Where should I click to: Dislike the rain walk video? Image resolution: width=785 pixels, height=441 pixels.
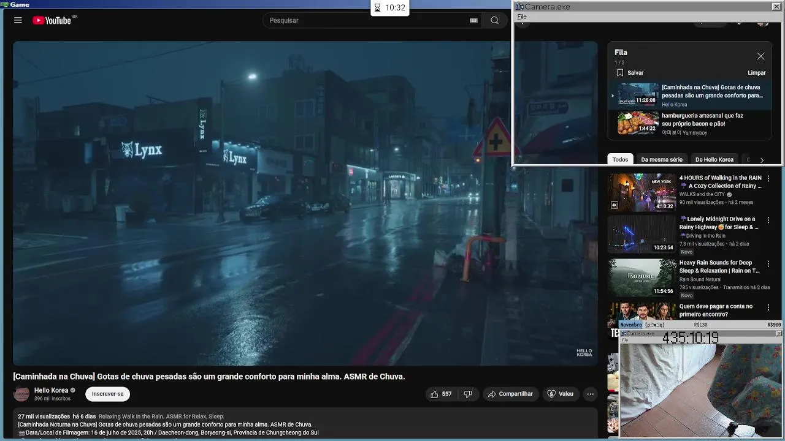coord(468,394)
